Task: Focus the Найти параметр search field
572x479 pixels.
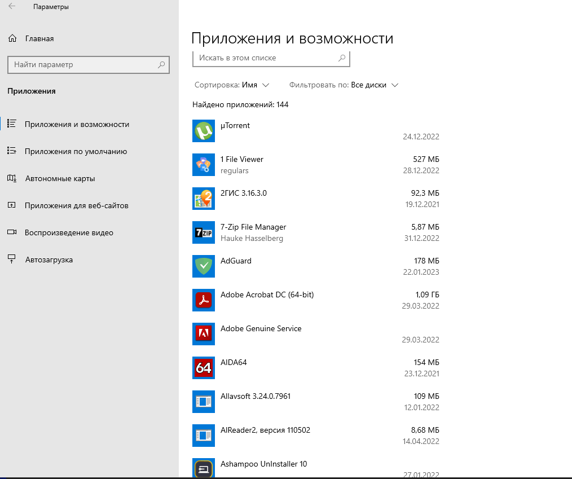Action: pos(88,64)
